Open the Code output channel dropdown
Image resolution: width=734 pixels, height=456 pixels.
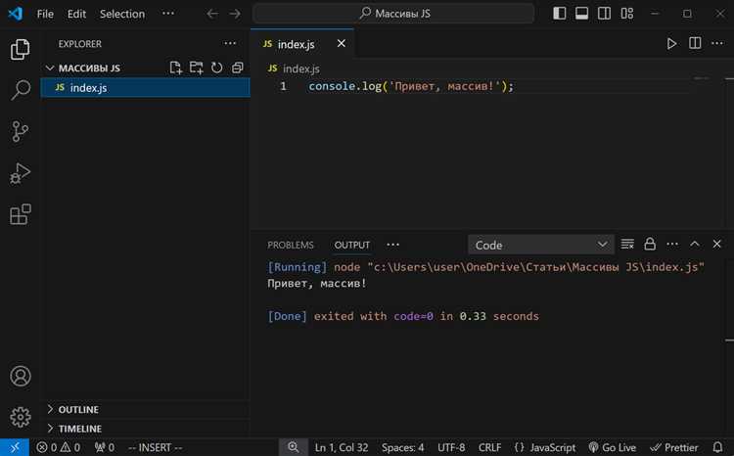[541, 245]
